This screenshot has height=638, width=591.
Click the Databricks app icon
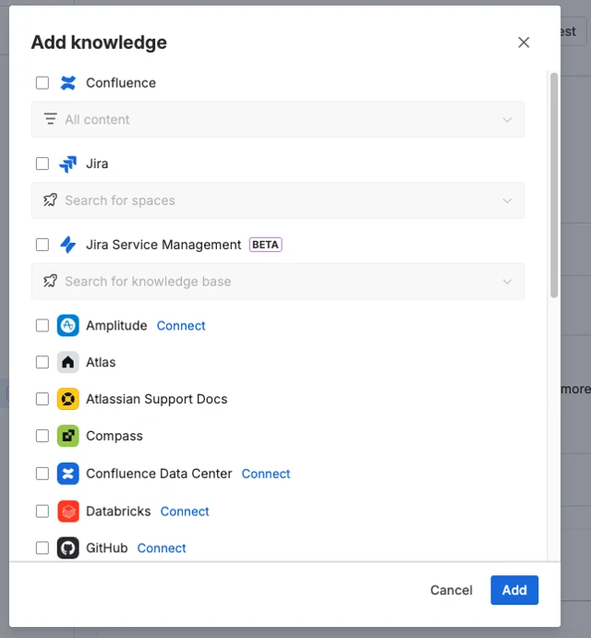(x=68, y=512)
